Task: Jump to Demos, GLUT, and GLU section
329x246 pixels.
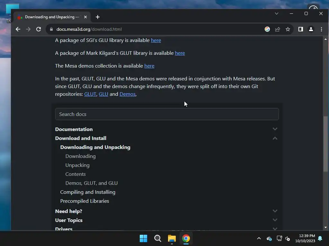Action: click(92, 183)
